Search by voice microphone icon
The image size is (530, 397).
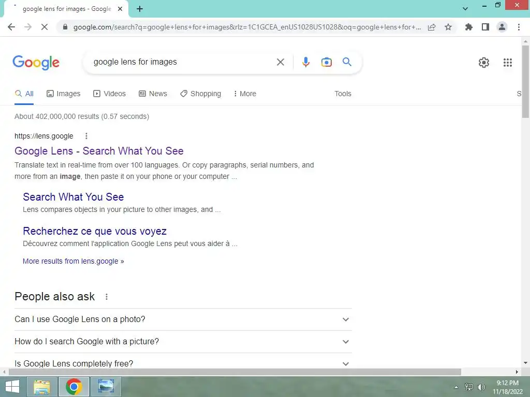[x=305, y=62]
